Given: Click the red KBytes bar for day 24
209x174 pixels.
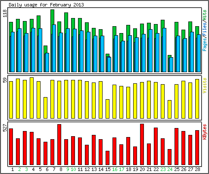Looking at the screenshot, I should click(169, 157).
